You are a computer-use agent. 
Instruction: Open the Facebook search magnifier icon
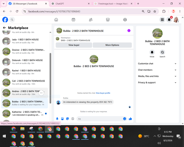12,19
